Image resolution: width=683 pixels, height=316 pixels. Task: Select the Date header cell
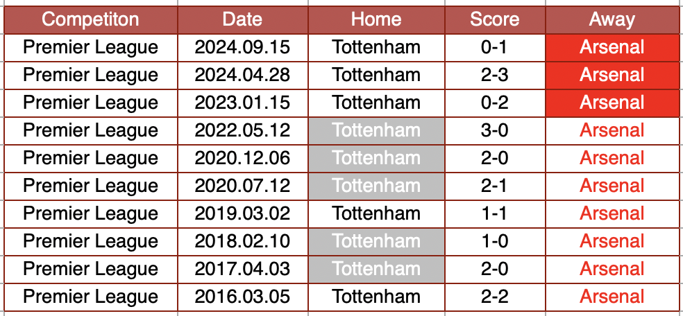tap(242, 19)
